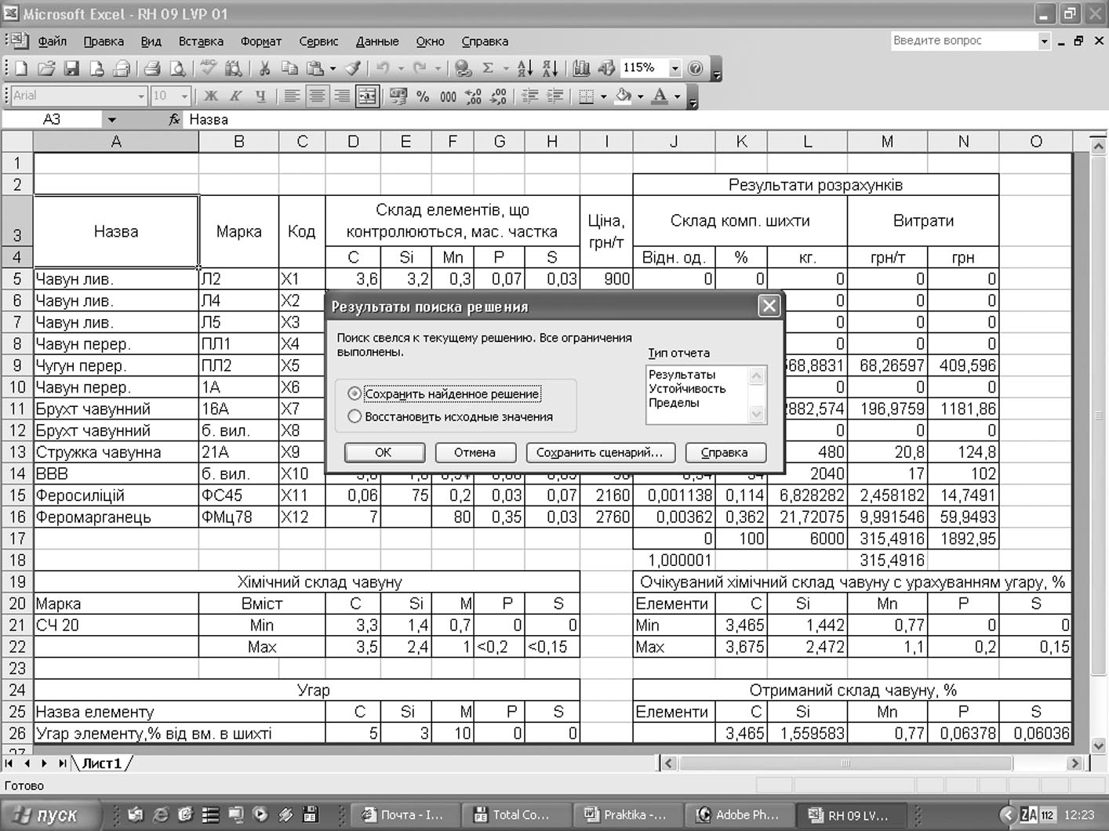Insert hyperlink with the globe icon
This screenshot has height=831, width=1109.
pyautogui.click(x=464, y=69)
